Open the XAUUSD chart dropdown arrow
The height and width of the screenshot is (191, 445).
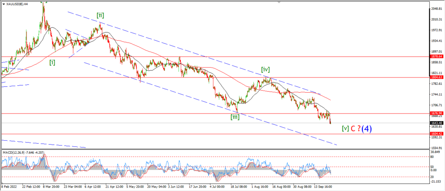point(3,4)
